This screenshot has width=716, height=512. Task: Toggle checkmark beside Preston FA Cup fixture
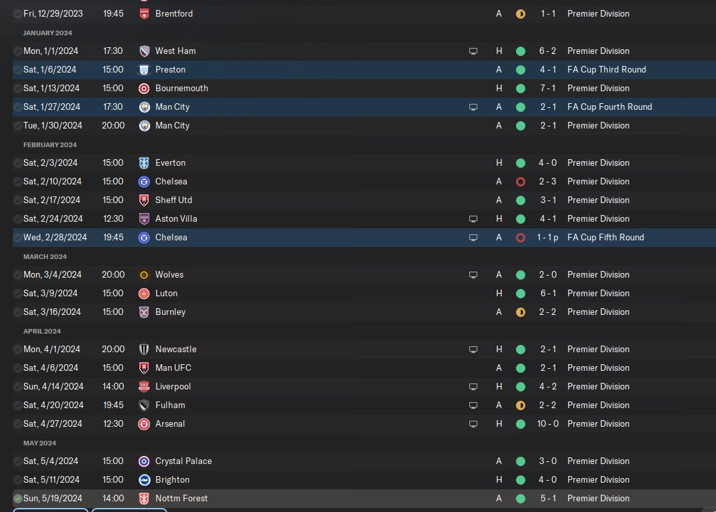coord(18,70)
